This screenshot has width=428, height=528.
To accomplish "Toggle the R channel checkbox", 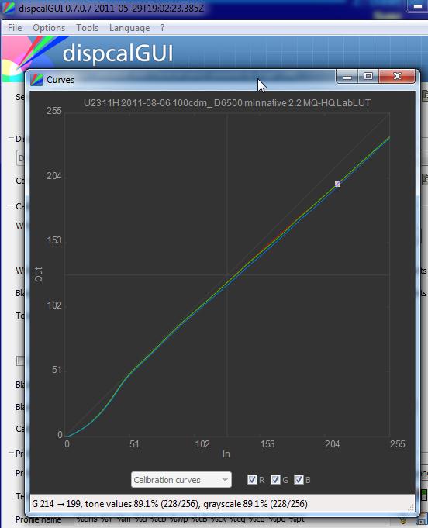I will (x=252, y=479).
